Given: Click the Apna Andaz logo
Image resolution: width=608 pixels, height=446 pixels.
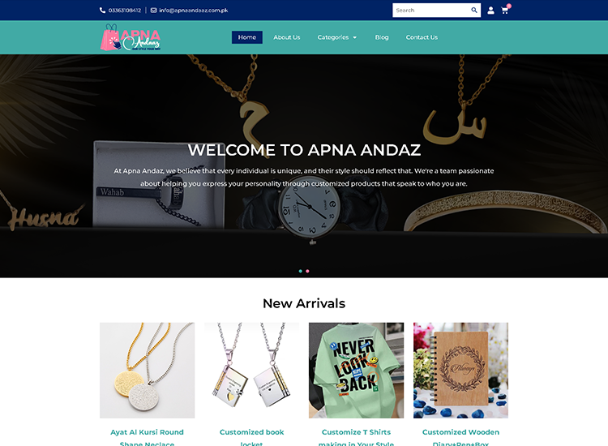Looking at the screenshot, I should tap(131, 37).
